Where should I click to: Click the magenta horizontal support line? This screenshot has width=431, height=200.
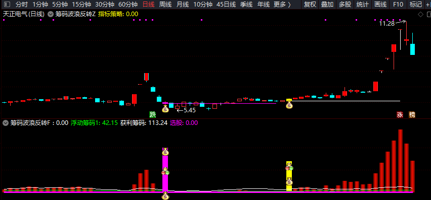click(x=220, y=103)
